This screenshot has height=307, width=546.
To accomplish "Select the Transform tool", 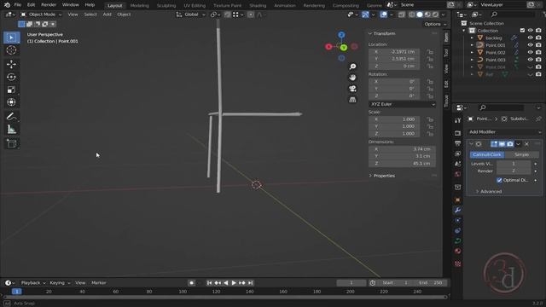I will [11, 102].
